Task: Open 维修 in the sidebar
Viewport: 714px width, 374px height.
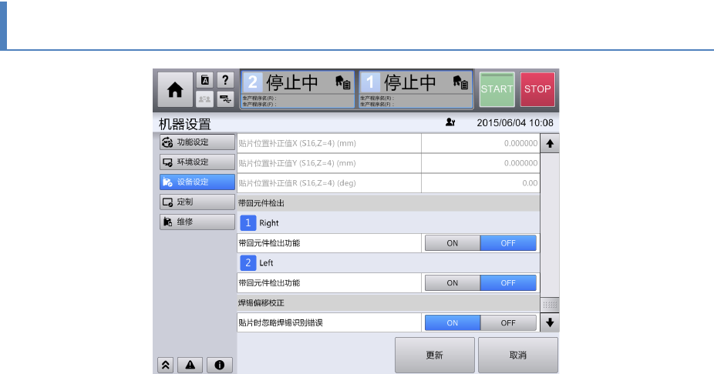Action: tap(197, 222)
